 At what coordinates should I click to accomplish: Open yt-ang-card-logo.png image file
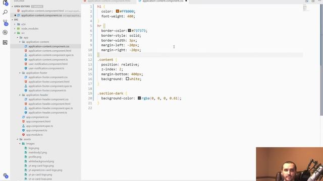(41, 166)
